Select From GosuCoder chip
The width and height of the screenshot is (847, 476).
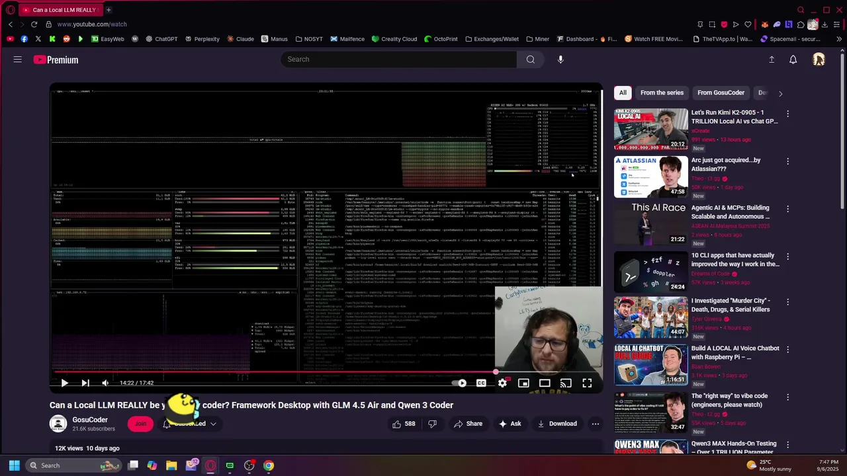721,93
